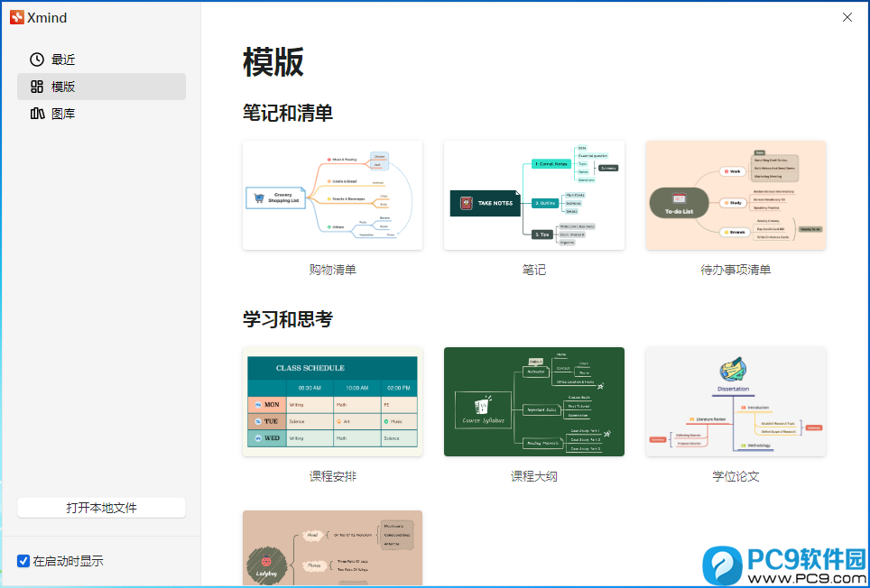Open the Dissertation template thumbnail

click(736, 402)
